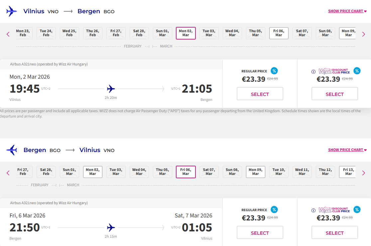The image size is (371, 246).
Task: Click the outbound discount club percent badge
Action: [x=357, y=71]
